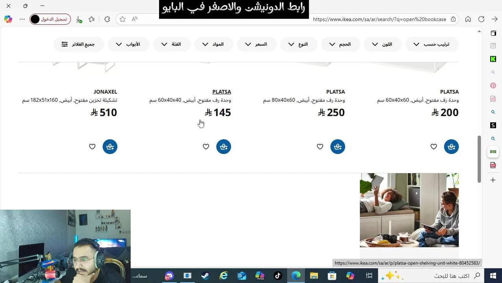Open the ترتيب حسب sort dropdown
502x283 pixels.
432,44
